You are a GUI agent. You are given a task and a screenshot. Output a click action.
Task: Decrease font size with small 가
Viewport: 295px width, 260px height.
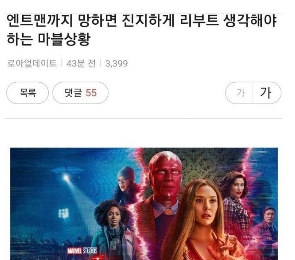click(x=239, y=93)
